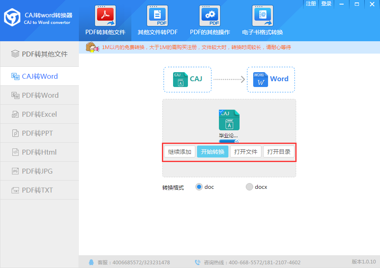Select PDF转Excel in the sidebar
380x268 pixels.
40,114
